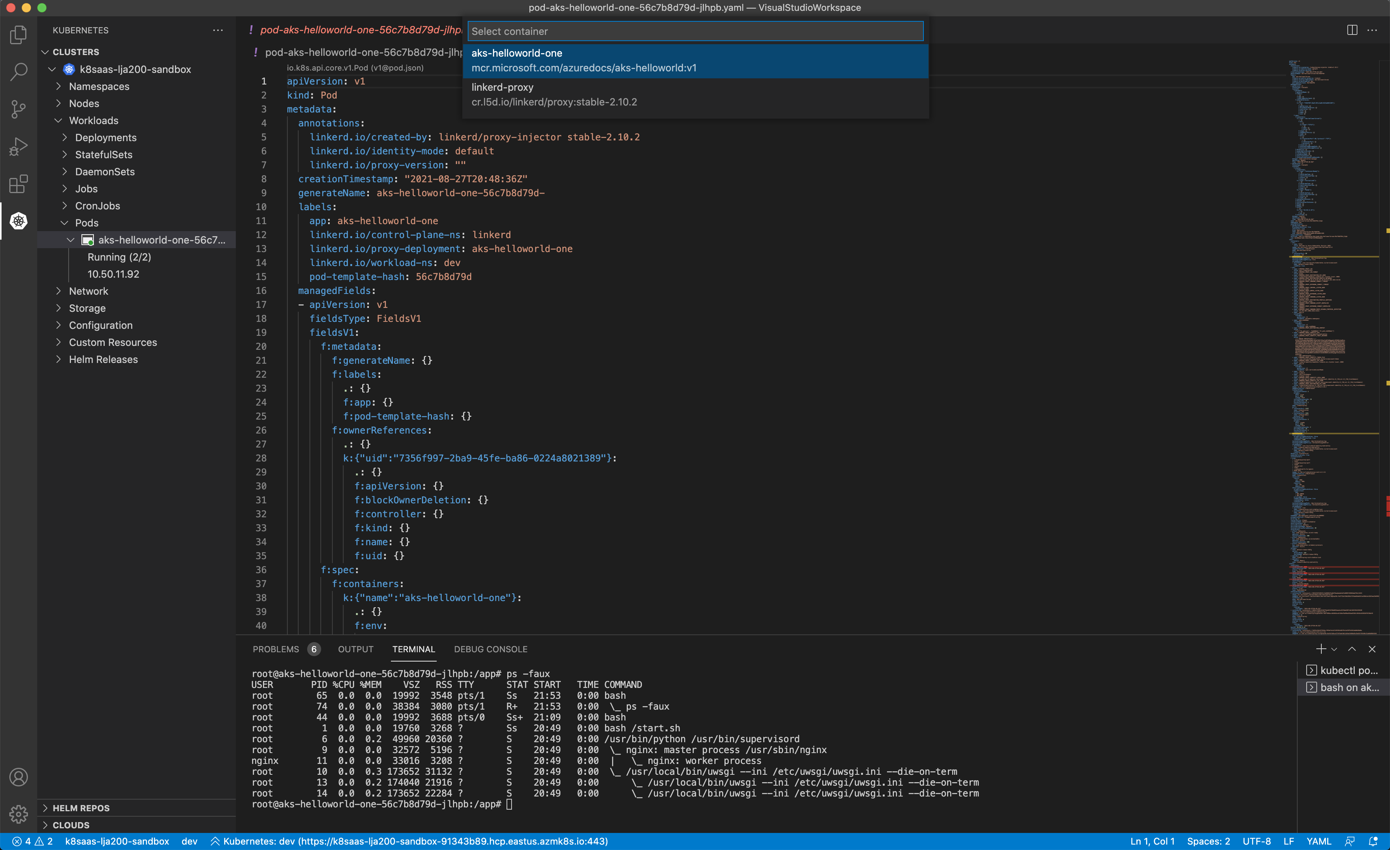Expand the DaemonSets tree node
1390x850 pixels.
[x=64, y=171]
